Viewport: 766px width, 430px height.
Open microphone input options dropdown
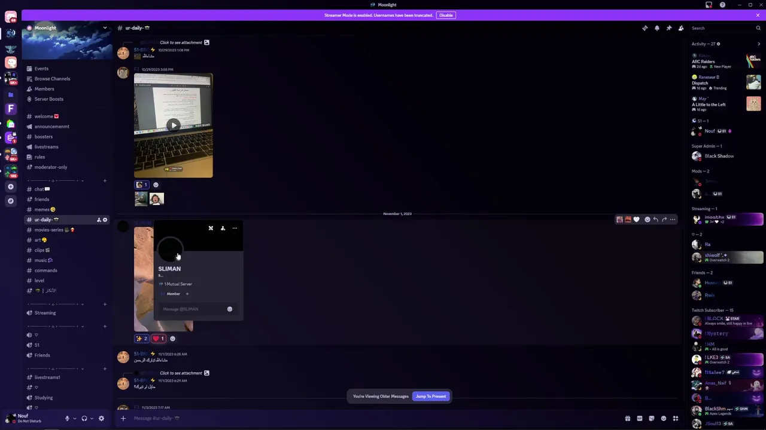tap(74, 419)
